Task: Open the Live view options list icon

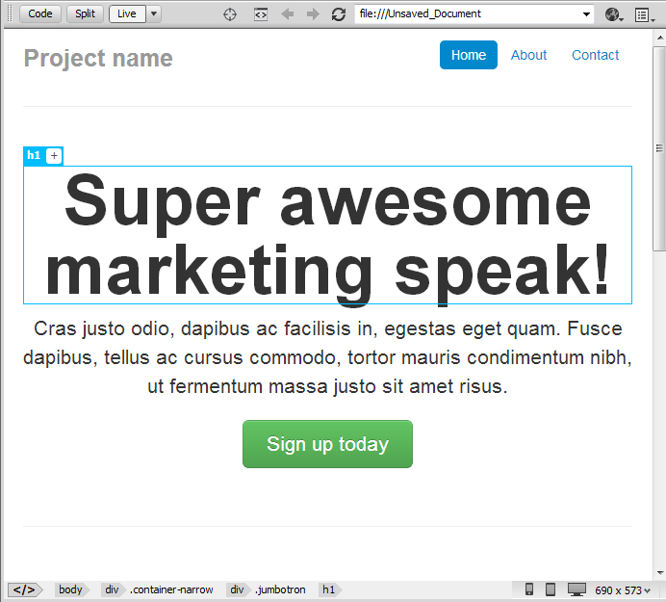Action: click(x=644, y=14)
